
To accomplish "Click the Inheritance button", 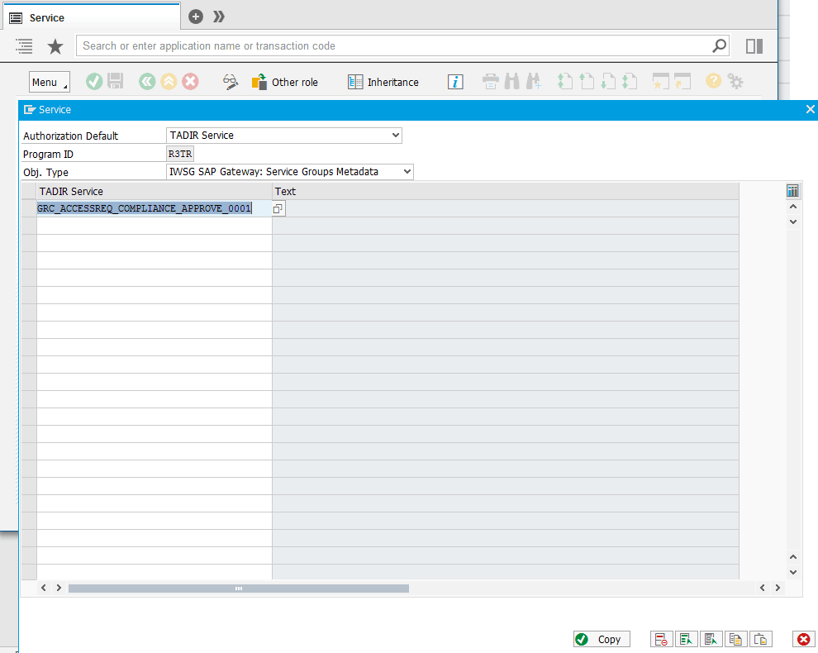I will click(383, 82).
